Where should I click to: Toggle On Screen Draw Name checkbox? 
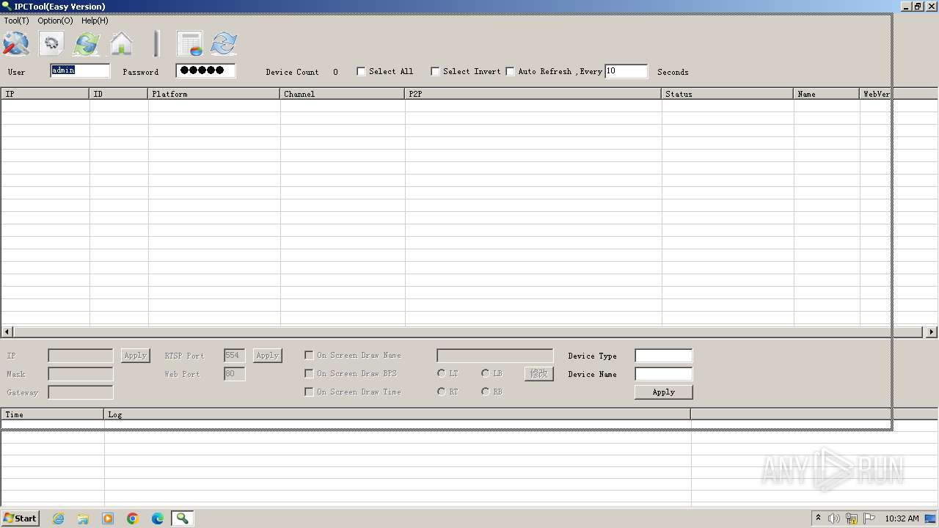coord(309,355)
